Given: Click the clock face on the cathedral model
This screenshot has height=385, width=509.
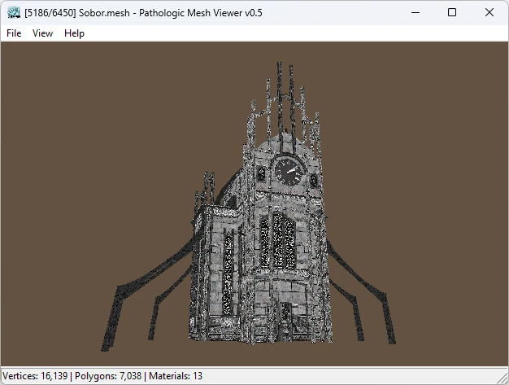Looking at the screenshot, I should point(289,171).
